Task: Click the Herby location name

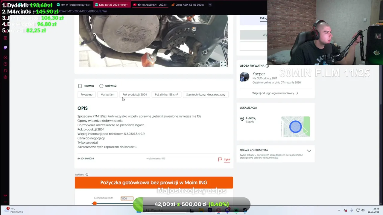Action: point(251,118)
